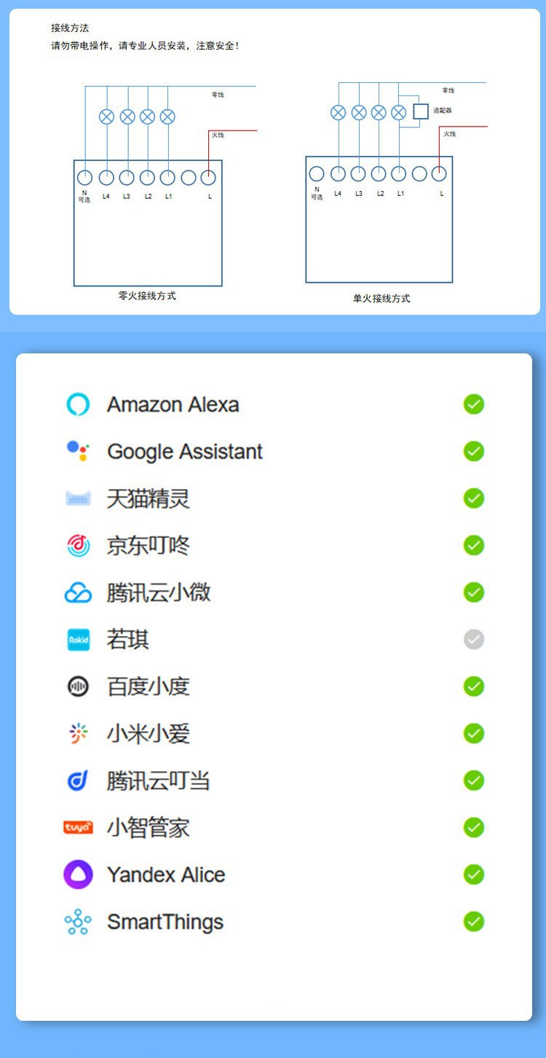Screen dimensions: 546x1058
Task: Select the 天猫精灵 list entry label
Action: coord(149,499)
